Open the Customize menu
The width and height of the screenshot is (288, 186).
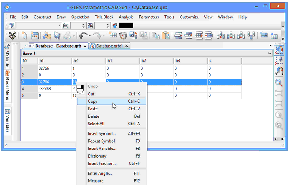point(189,17)
